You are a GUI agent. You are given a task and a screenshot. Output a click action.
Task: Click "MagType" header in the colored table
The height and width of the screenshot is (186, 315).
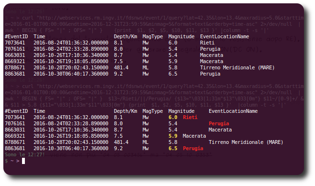tap(153, 111)
